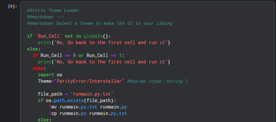Click the '!cp runmain.py runmain.py.txt' command
This screenshot has height=122, width=276.
(x=88, y=113)
